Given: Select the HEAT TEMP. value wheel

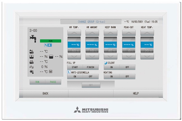Looking at the screenshot, I should 147,45.
